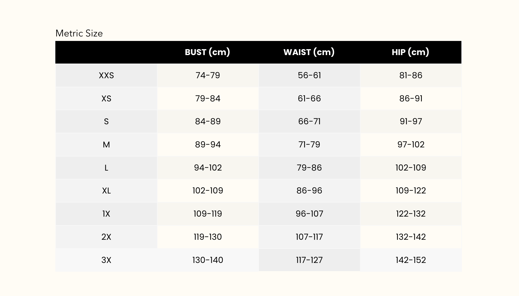Select the 3X size row label
Viewport: 519px width, 296px height.
coord(106,260)
